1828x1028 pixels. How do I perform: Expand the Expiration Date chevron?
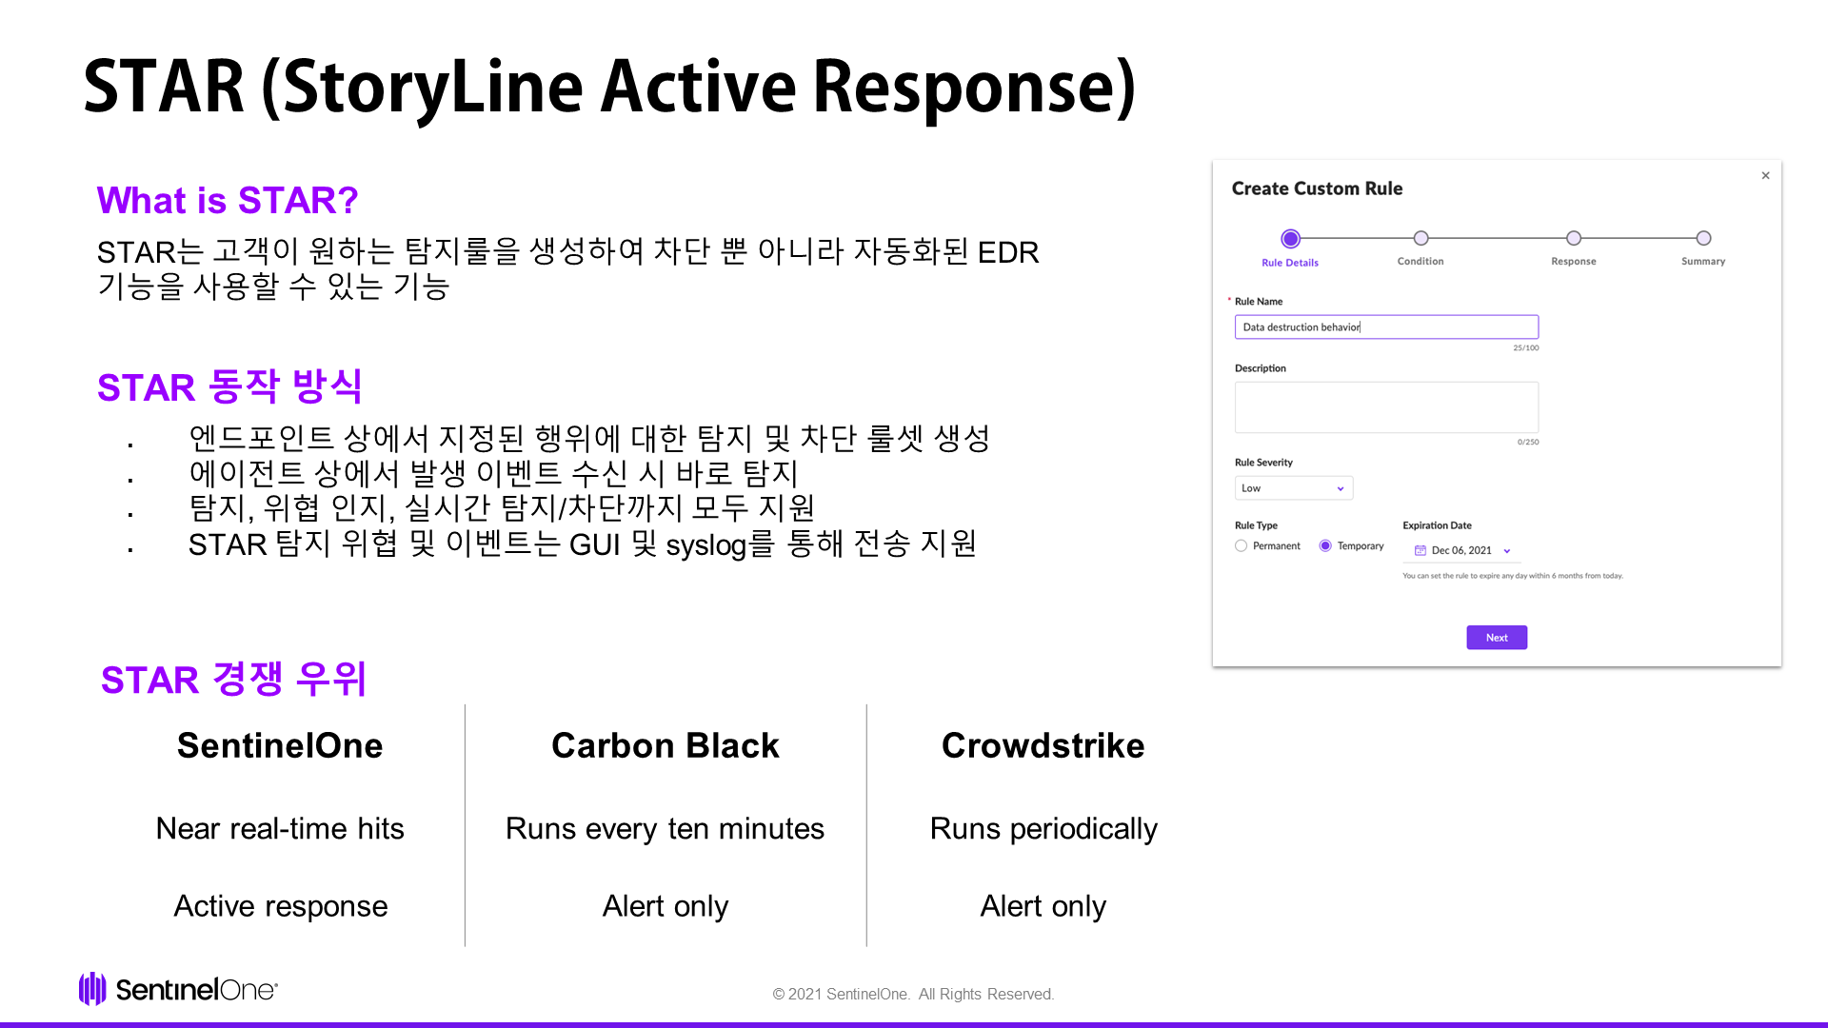pos(1507,550)
